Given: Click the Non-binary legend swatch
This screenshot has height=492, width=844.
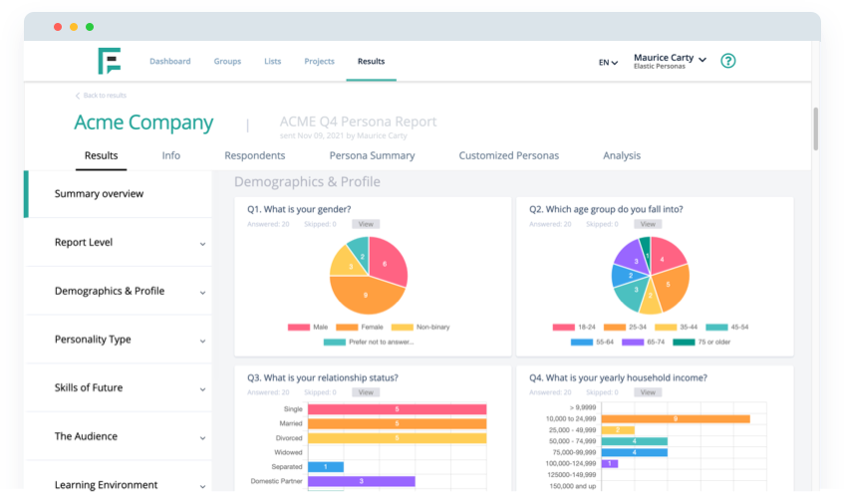Looking at the screenshot, I should pos(403,327).
